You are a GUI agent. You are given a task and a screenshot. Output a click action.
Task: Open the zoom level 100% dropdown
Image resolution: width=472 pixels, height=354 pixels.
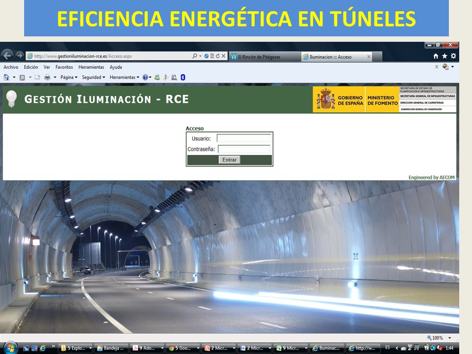[x=449, y=338]
